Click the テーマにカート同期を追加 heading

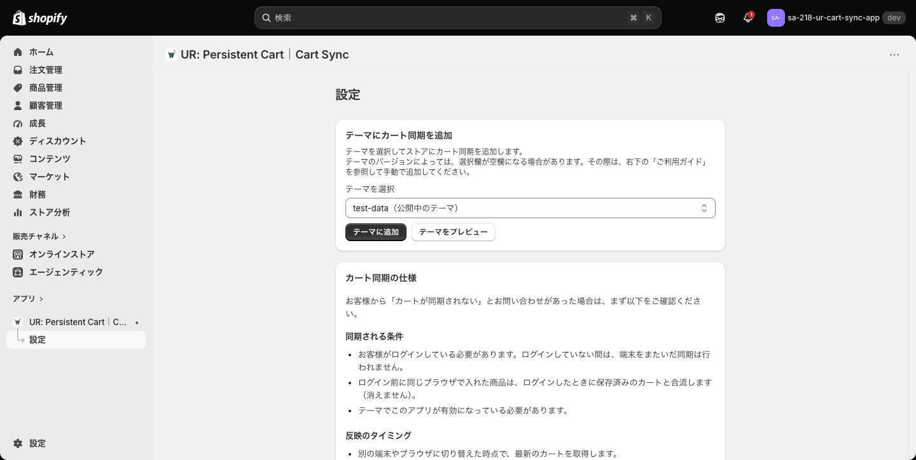click(399, 136)
